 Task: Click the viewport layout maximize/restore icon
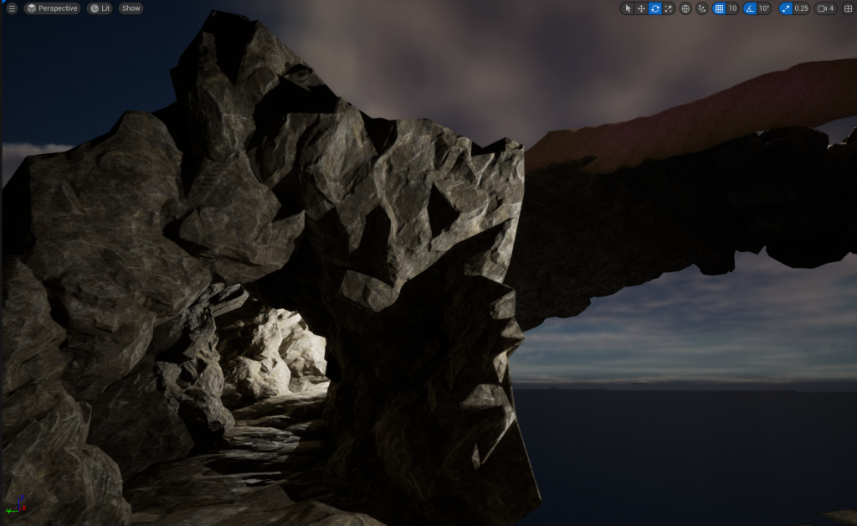[847, 8]
